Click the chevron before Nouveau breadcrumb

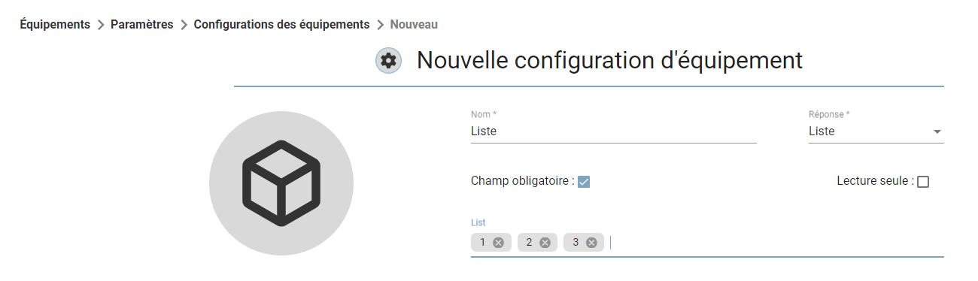380,25
